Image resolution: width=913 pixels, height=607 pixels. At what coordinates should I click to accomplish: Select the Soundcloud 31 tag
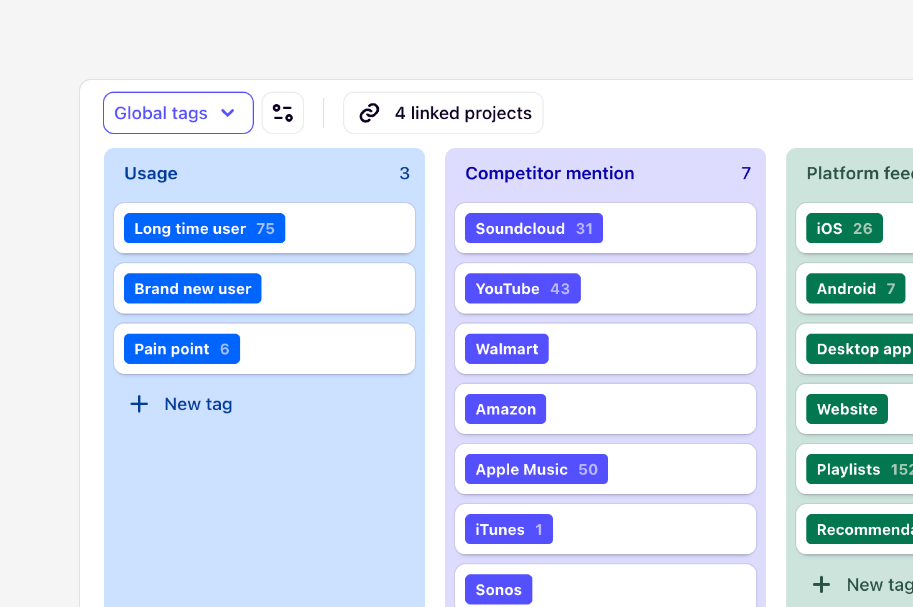pyautogui.click(x=534, y=228)
